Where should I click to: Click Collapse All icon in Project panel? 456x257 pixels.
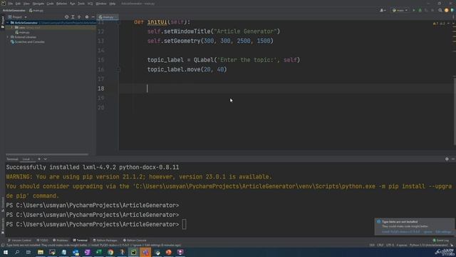pos(79,17)
